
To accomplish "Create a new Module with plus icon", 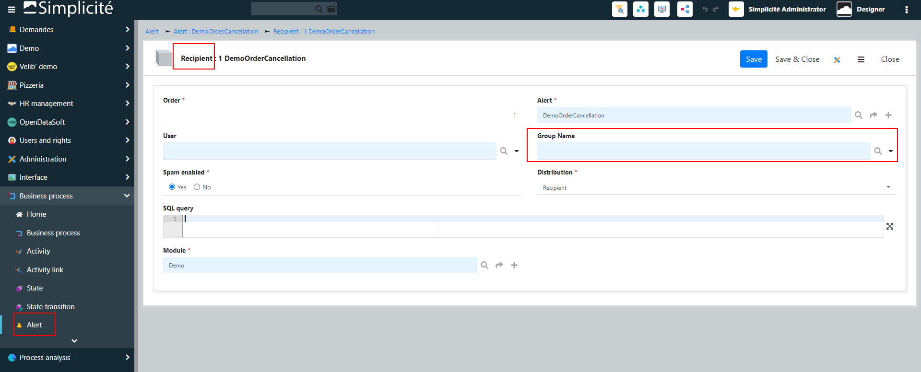I will point(514,265).
